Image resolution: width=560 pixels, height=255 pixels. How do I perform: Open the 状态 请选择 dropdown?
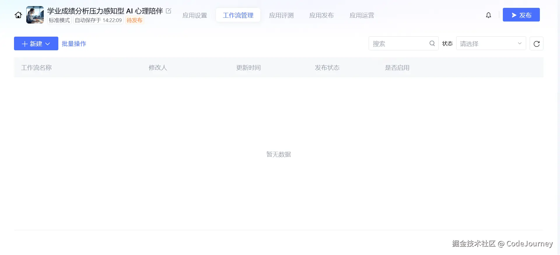pos(491,43)
